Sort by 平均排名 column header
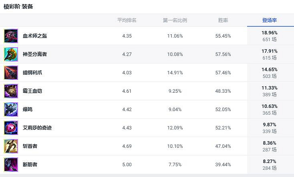Viewport: 294px width, 177px height. click(x=127, y=20)
